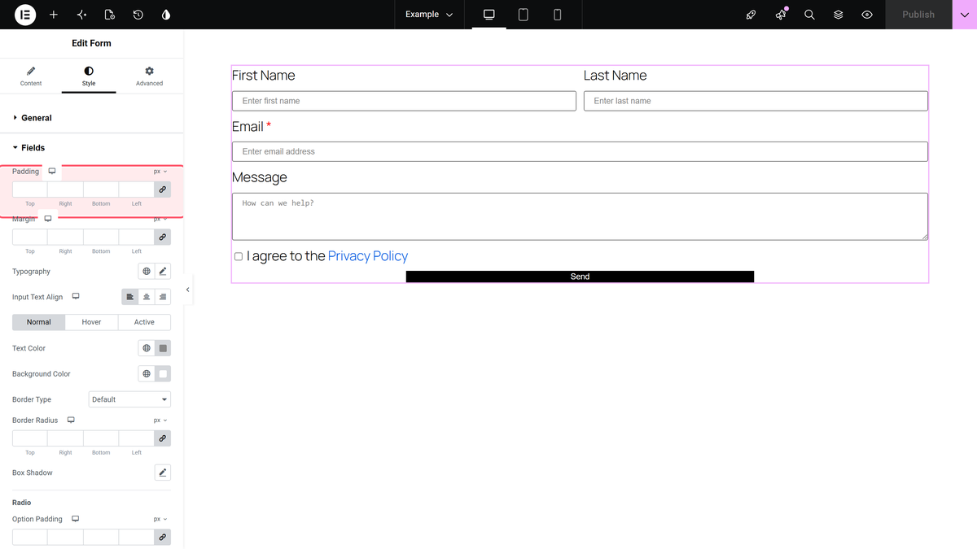Select the Hover state tab

point(91,322)
